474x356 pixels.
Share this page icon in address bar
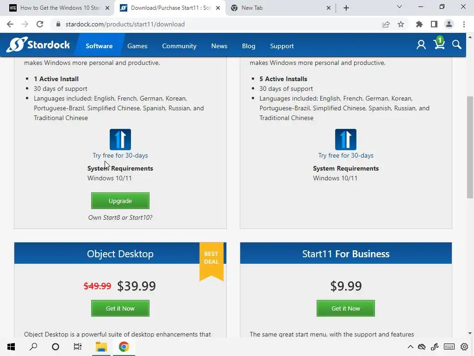pyautogui.click(x=386, y=24)
